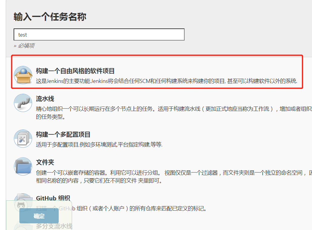Select 构建一个多配置项目 title
The height and width of the screenshot is (230, 312).
[63, 134]
